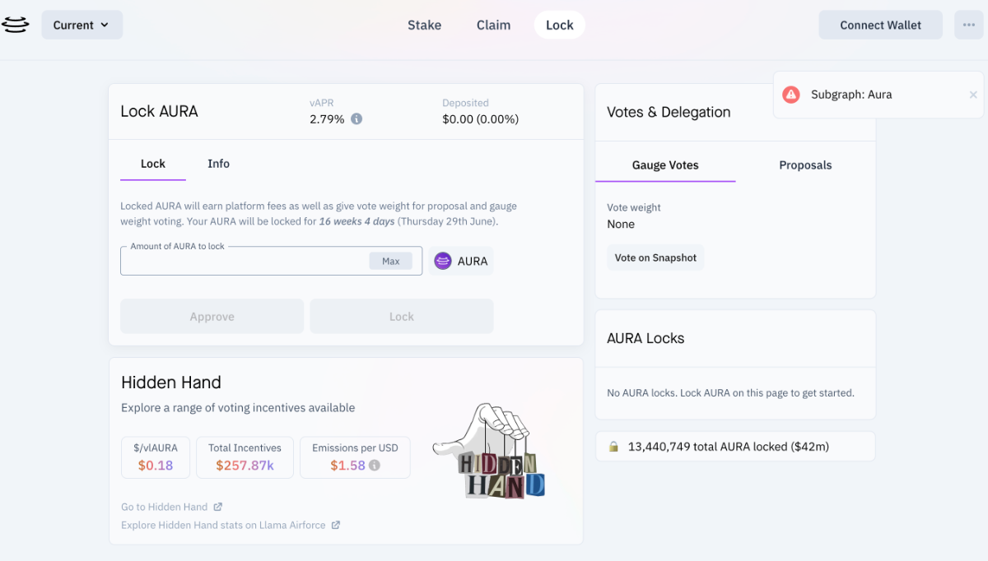Click external link icon beside Llama Airforce
This screenshot has height=561, width=988.
pos(335,525)
